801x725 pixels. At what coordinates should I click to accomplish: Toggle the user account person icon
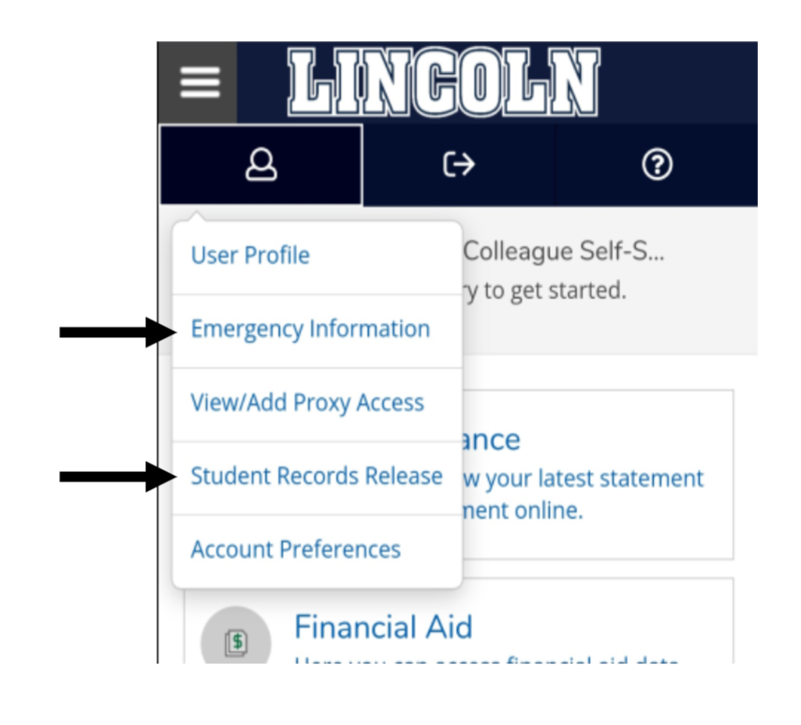click(261, 166)
